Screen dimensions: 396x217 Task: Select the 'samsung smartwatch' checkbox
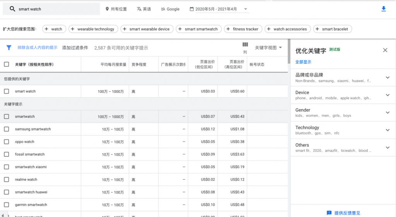(x=7, y=129)
